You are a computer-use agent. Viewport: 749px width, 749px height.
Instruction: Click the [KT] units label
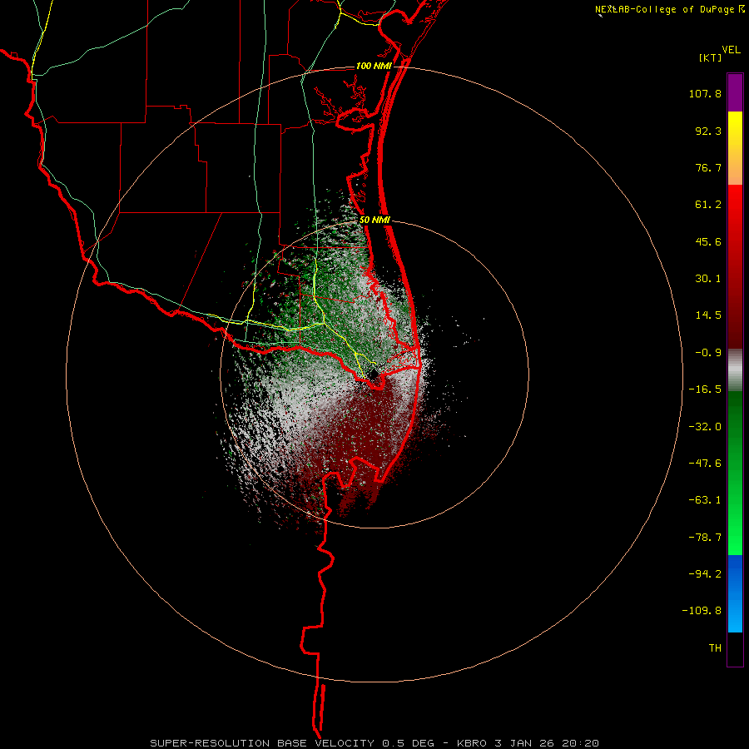point(710,57)
